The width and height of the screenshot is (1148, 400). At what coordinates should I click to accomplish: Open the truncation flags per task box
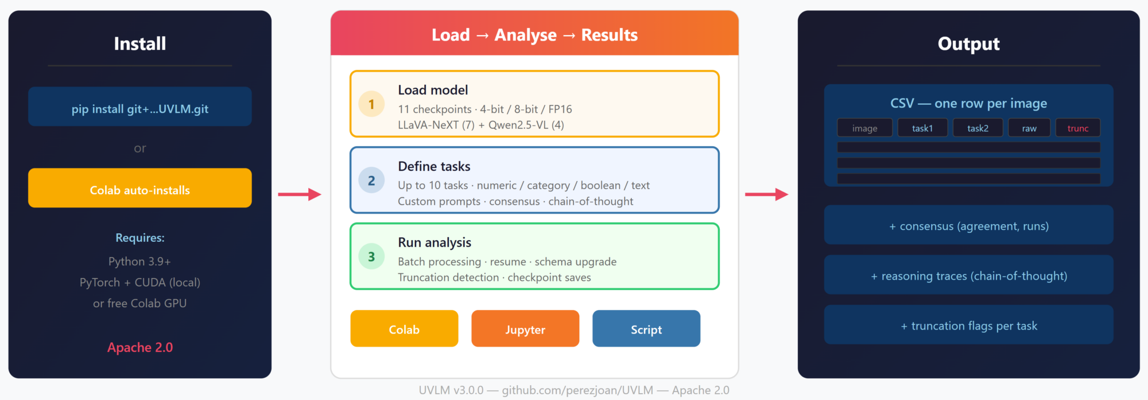point(968,325)
